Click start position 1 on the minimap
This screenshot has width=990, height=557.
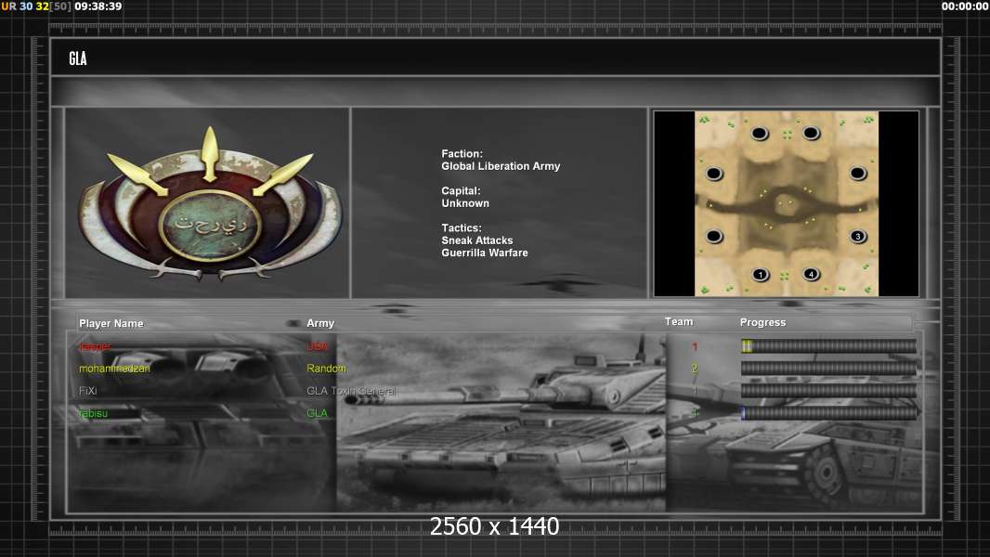760,274
